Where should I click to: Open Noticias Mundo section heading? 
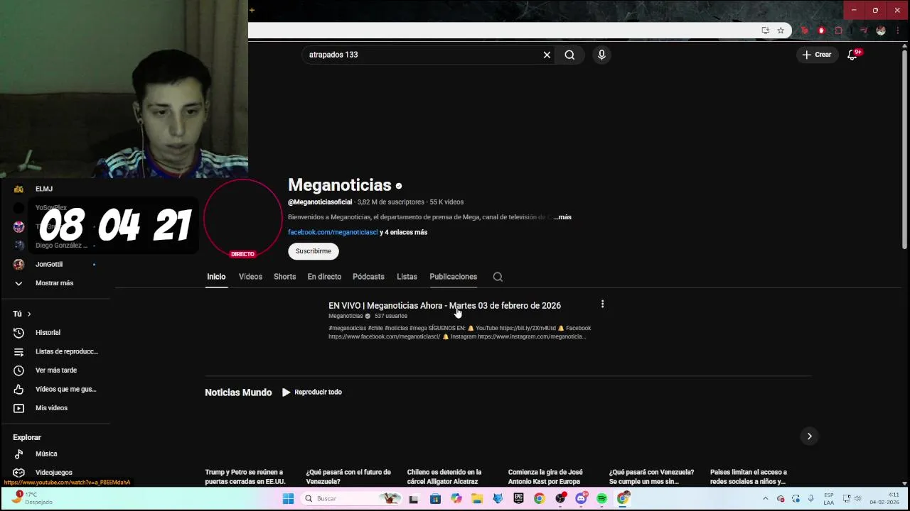238,392
